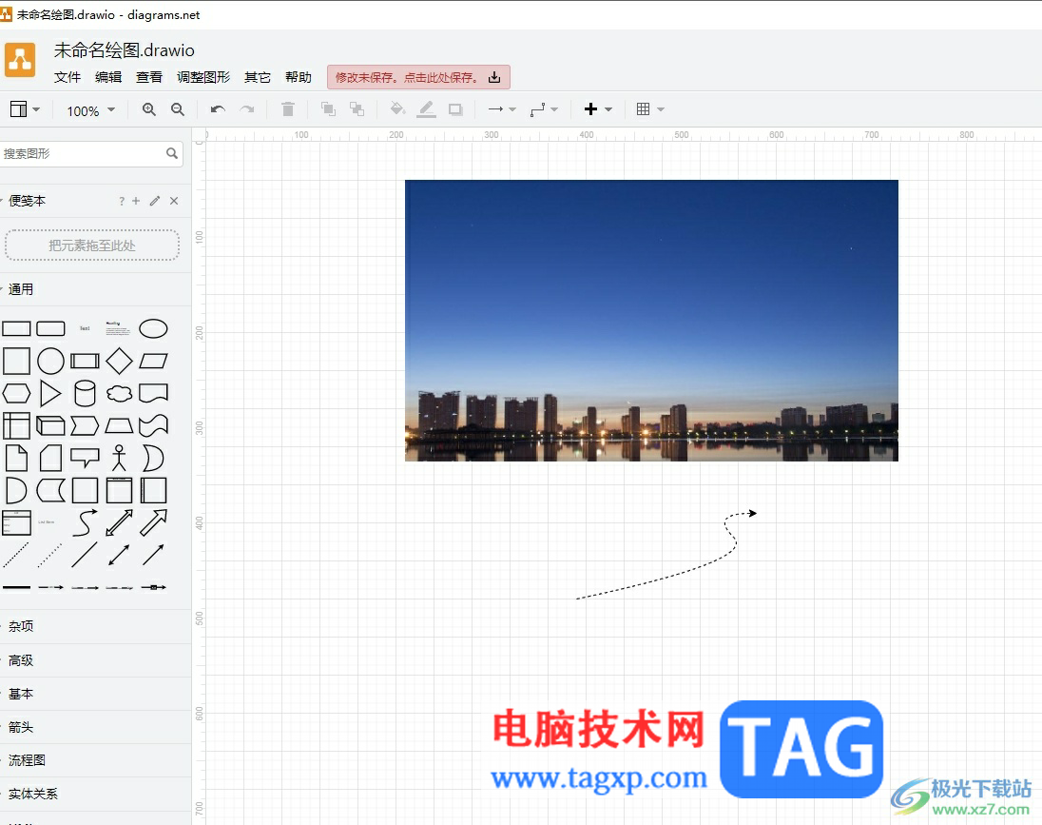The image size is (1042, 825).
Task: Select the actor stick figure shape
Action: (119, 459)
